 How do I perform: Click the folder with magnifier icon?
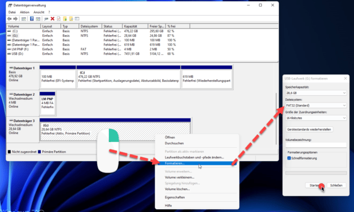click(71, 19)
